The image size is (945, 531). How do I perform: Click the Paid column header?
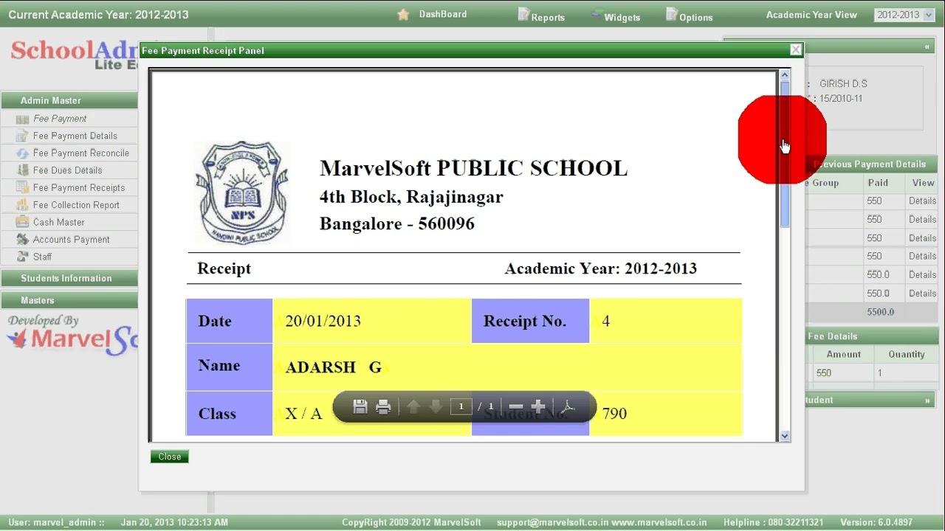(x=878, y=183)
